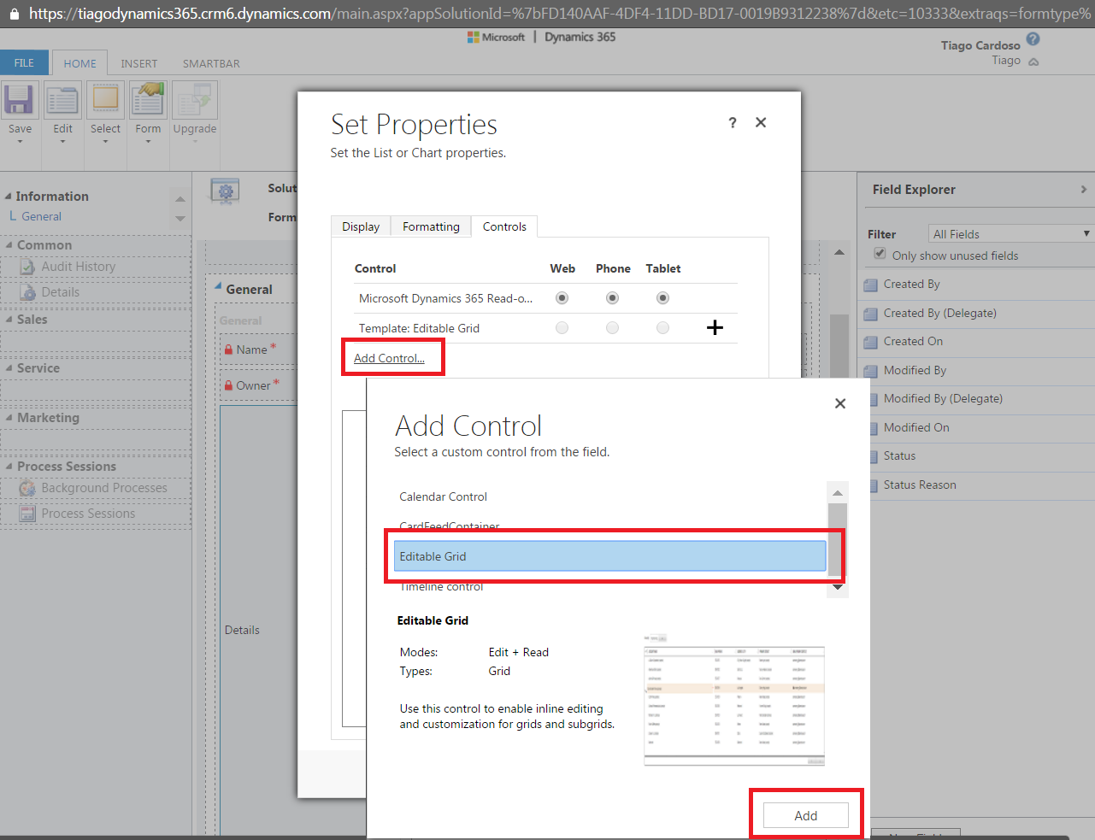1095x840 pixels.
Task: Collapse the Information section
Action: [9, 196]
